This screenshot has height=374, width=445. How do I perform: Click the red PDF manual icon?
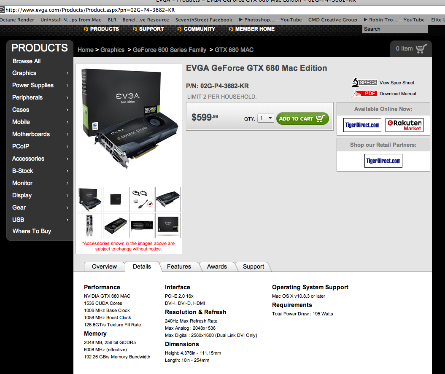click(x=364, y=93)
